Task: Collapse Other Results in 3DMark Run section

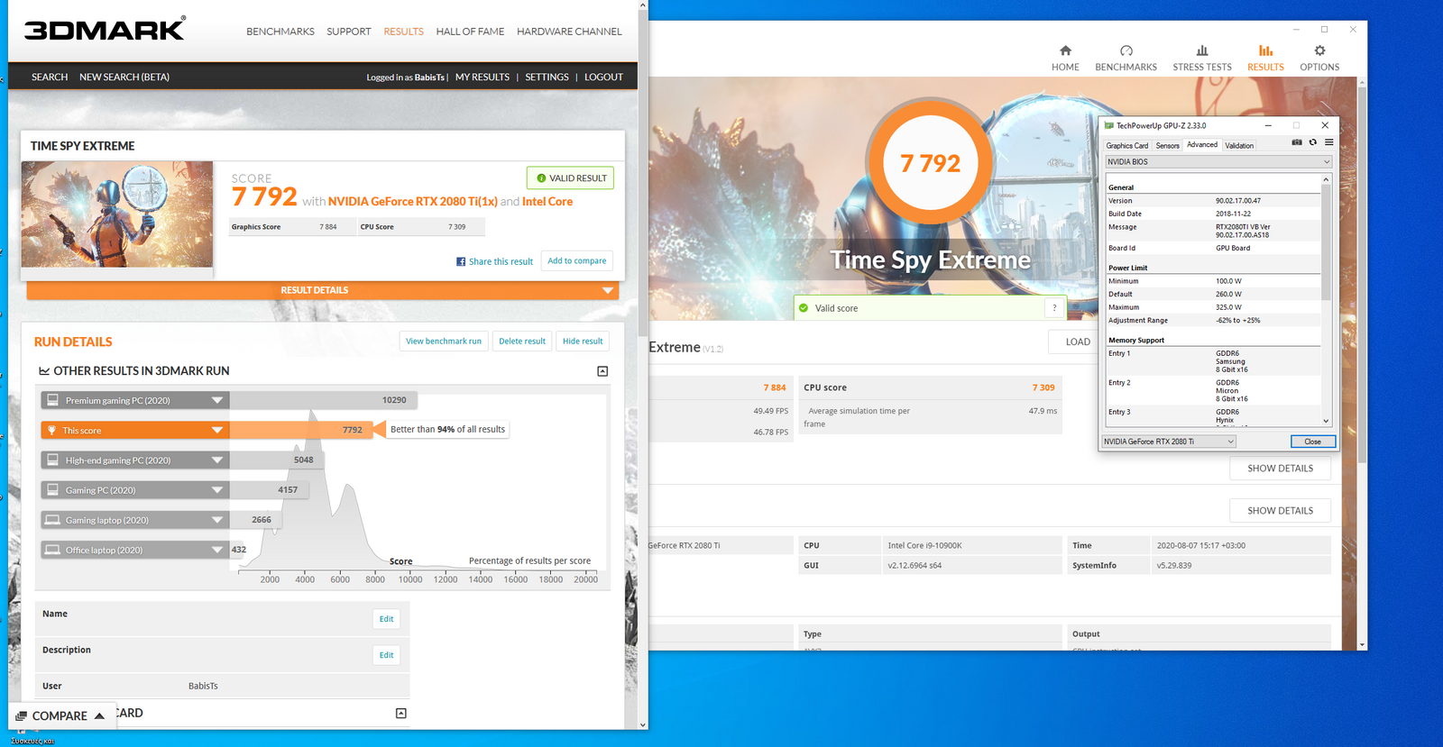Action: (602, 371)
